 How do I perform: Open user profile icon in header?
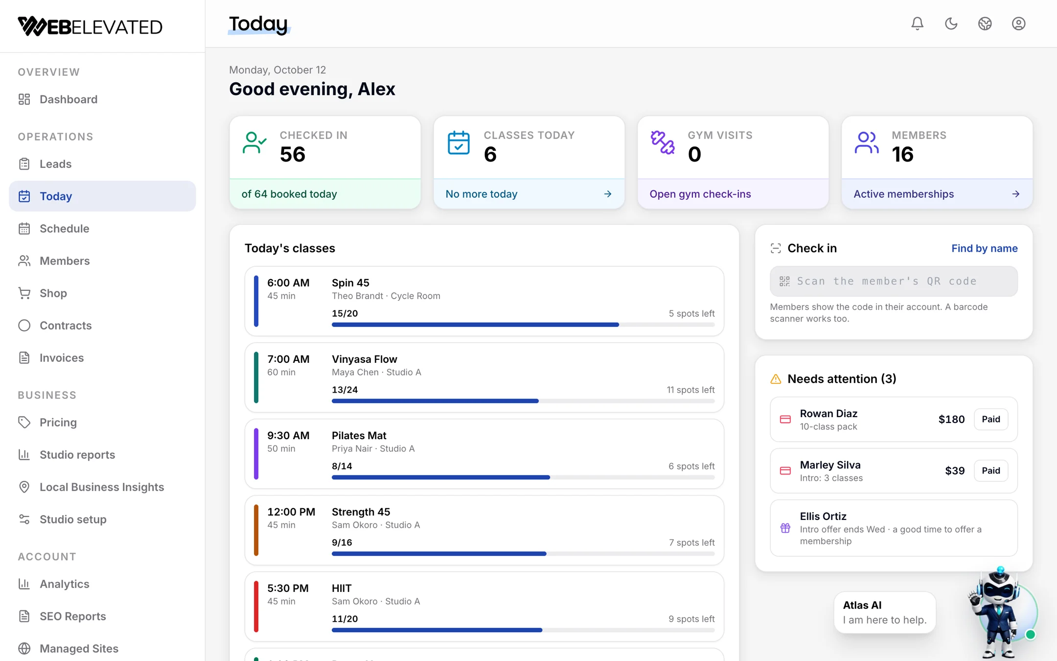(x=1018, y=24)
